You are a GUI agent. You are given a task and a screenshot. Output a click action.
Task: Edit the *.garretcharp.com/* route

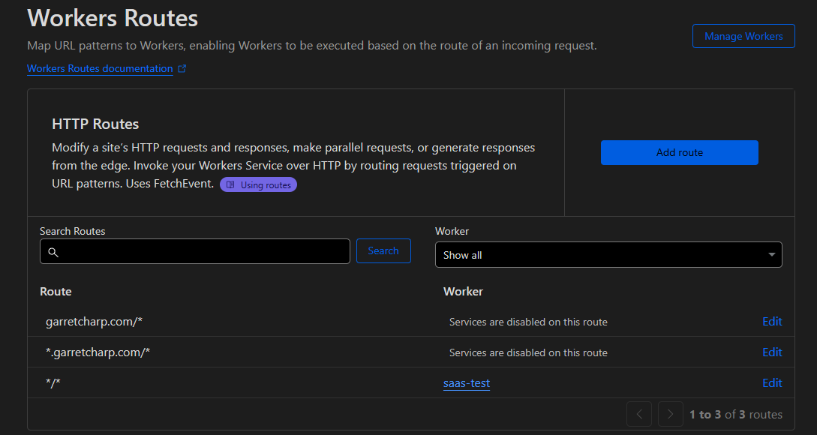pyautogui.click(x=772, y=352)
